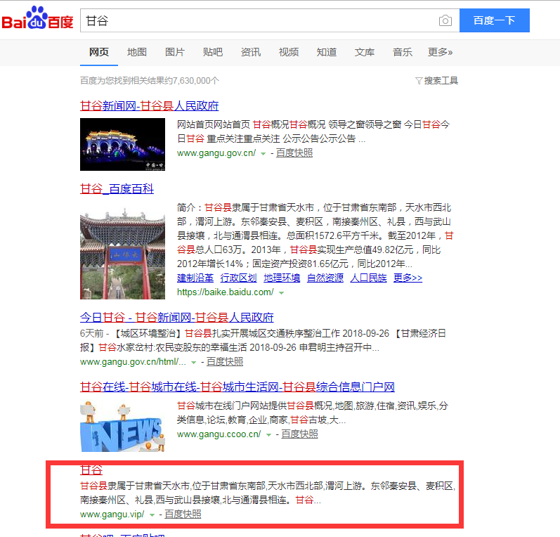Open the 甘谷新闻网-甘谷县人民政府 result
Viewport: 560px width, 537px height.
click(x=149, y=106)
